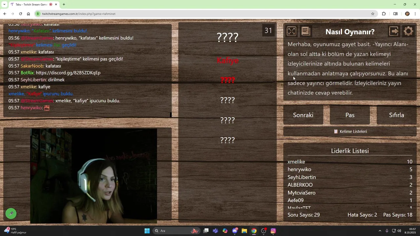The width and height of the screenshot is (420, 236).
Task: Click the system tray microphone icon
Action: [x=387, y=231]
